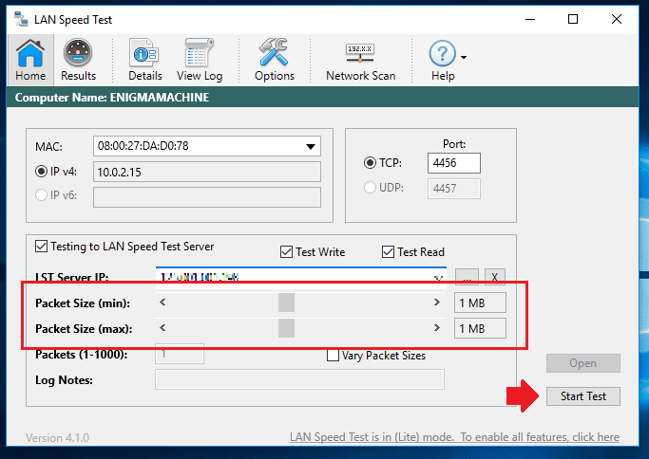Viewport: 649px width, 459px height.
Task: Click the Packets (1-1000) field
Action: (x=180, y=354)
